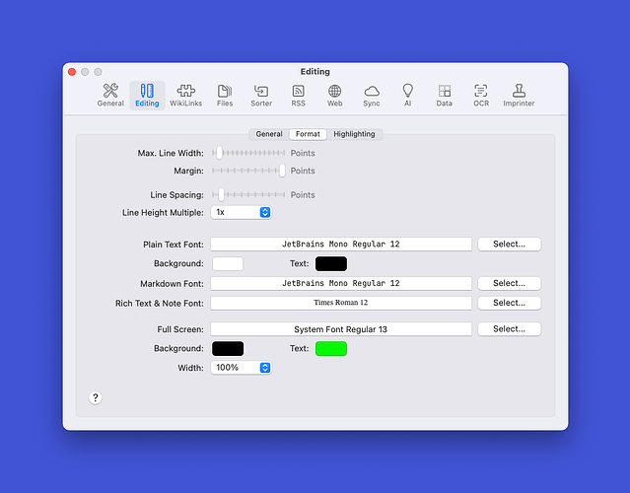Open the full screen Width percentage dropdown
This screenshot has height=493, width=630.
point(241,367)
